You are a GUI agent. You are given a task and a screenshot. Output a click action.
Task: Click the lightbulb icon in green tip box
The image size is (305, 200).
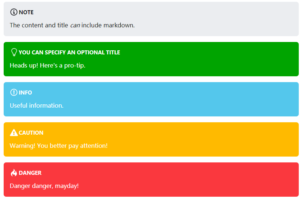14,52
